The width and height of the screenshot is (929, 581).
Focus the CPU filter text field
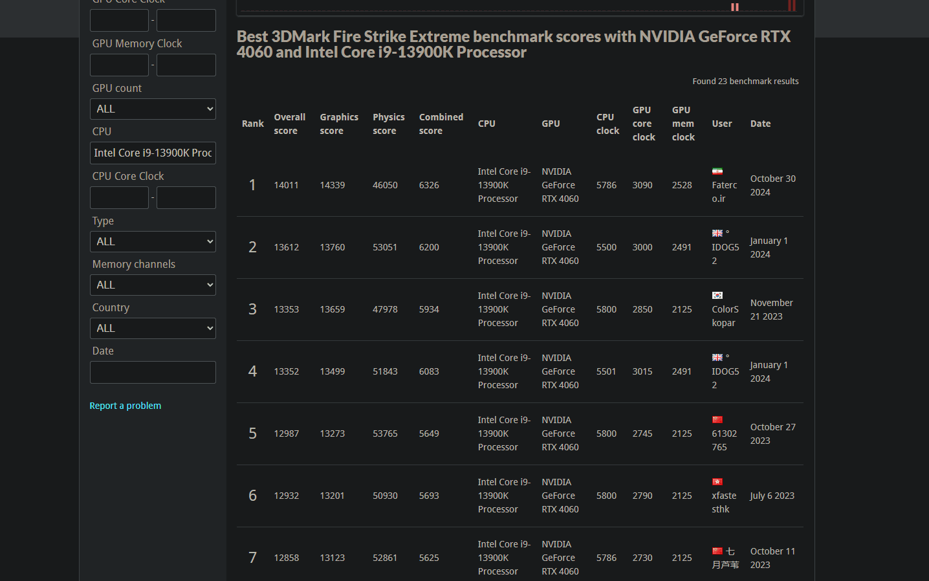pos(153,153)
